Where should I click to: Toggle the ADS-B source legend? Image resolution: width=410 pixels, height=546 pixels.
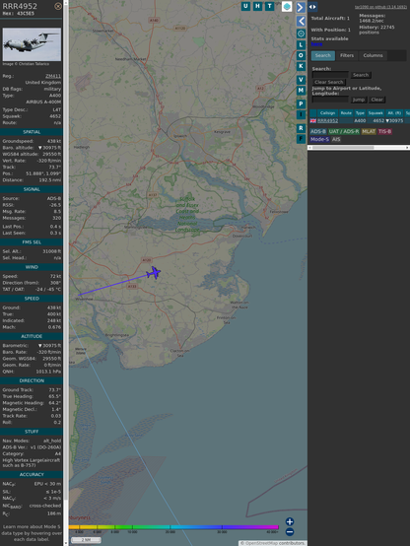318,132
